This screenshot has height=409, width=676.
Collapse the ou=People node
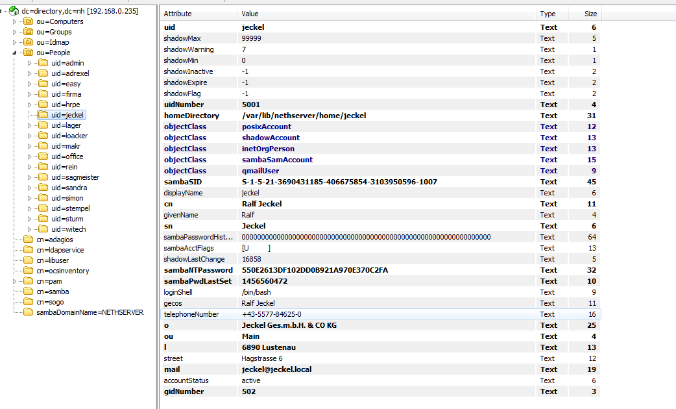15,53
